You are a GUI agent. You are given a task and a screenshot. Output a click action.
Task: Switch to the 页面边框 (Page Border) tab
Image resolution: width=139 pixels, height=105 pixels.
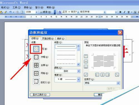[48, 38]
